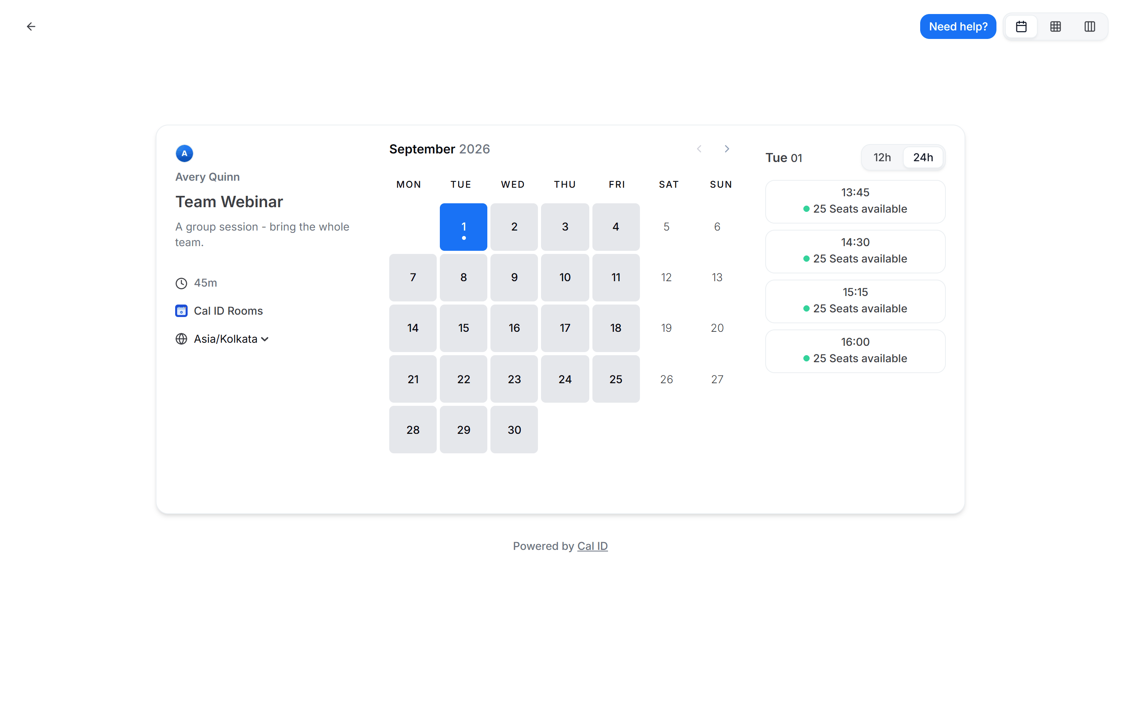Click disabled Saturday 19 date

pos(666,328)
